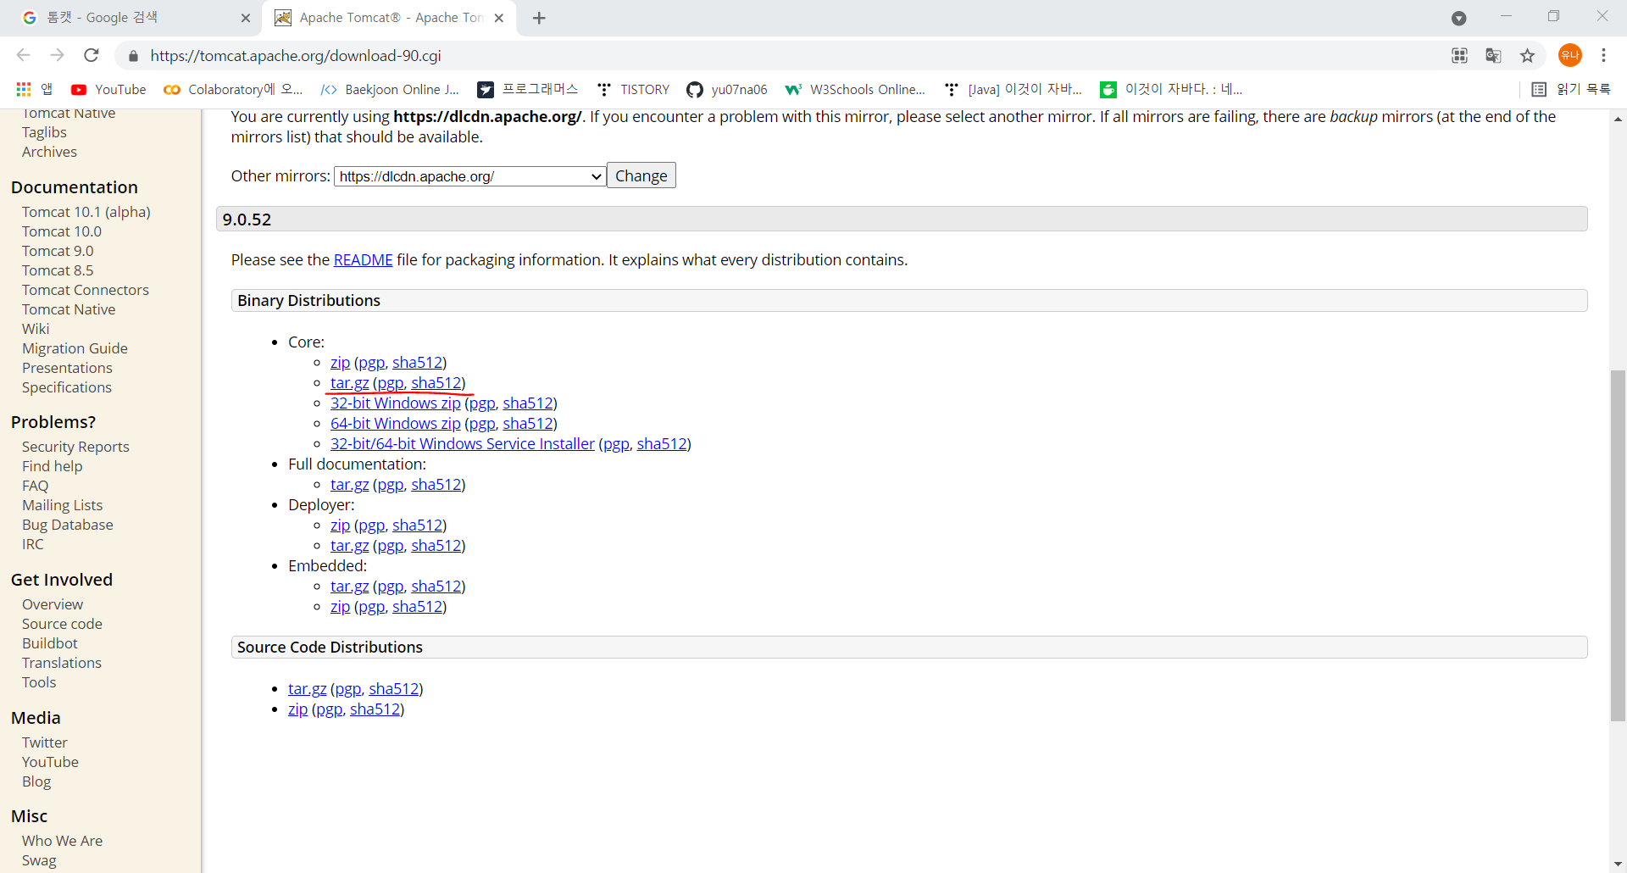The image size is (1627, 873).
Task: Go back using the browser back arrow
Action: 23,55
